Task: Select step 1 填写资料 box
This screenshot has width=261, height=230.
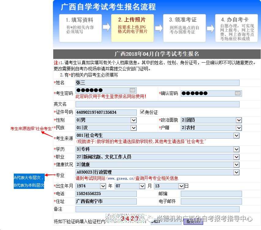Action: pyautogui.click(x=80, y=28)
